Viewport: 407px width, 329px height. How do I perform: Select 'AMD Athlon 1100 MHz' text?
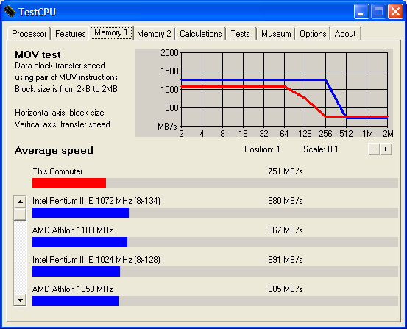point(73,230)
